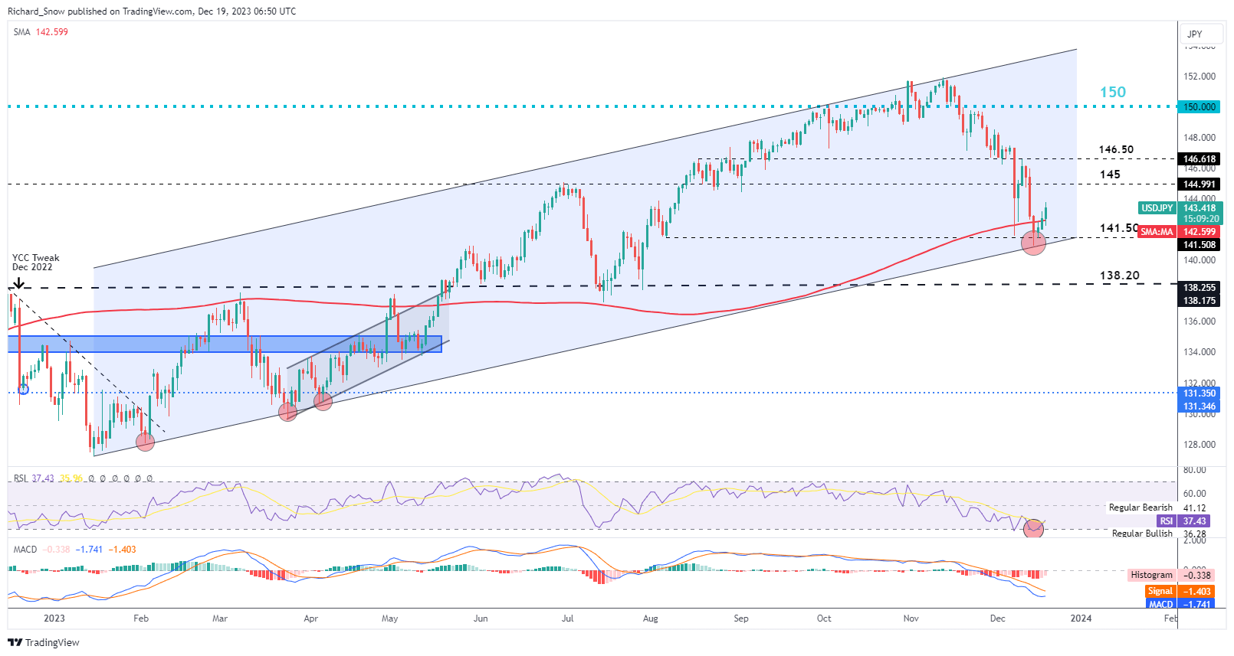1234x656 pixels.
Task: Click 'May' on the time axis
Action: pyautogui.click(x=390, y=618)
